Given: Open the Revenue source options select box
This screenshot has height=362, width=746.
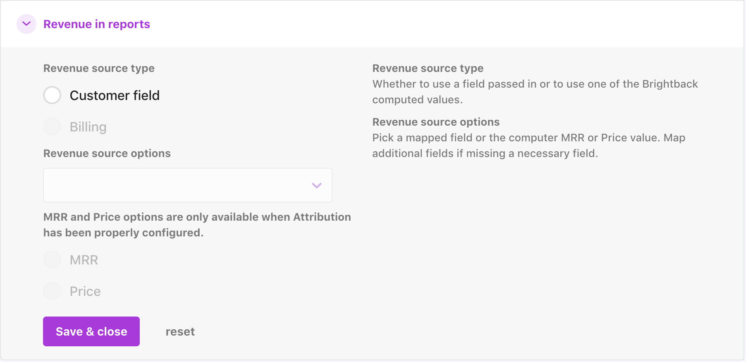Looking at the screenshot, I should point(178,185).
